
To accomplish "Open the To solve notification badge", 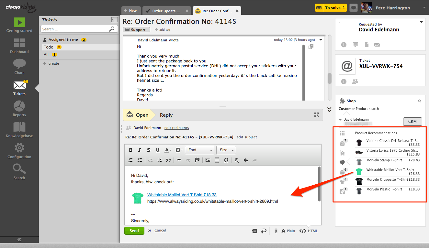I will [331, 8].
